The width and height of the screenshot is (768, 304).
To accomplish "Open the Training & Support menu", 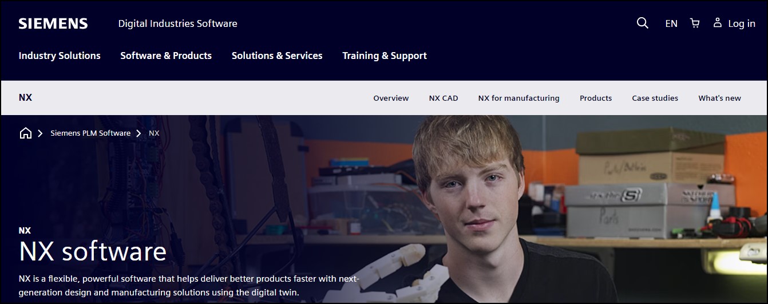I will [x=385, y=56].
